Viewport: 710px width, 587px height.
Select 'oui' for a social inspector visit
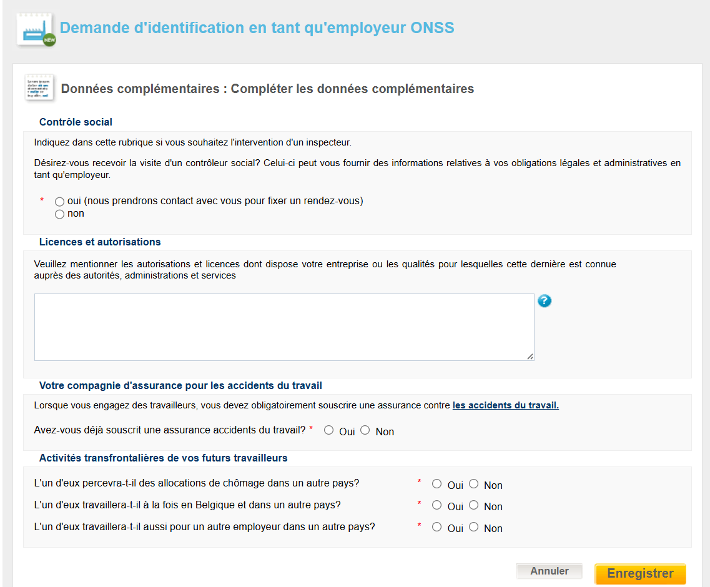click(x=60, y=202)
